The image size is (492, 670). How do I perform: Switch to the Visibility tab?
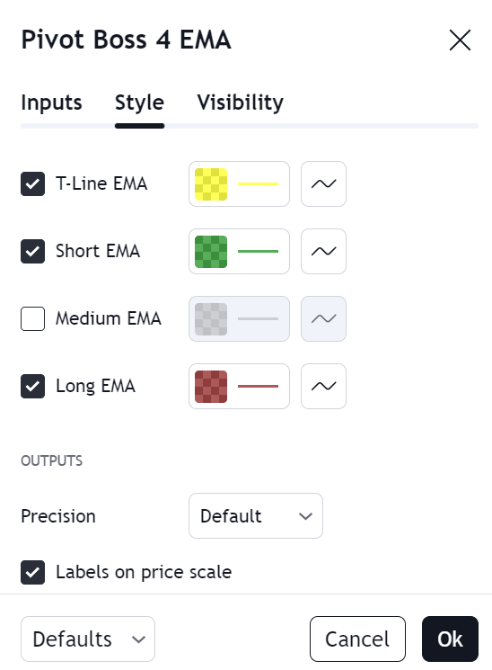pos(241,103)
